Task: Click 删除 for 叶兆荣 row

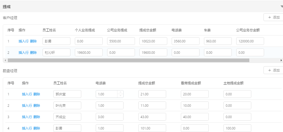Action: (x=37, y=105)
